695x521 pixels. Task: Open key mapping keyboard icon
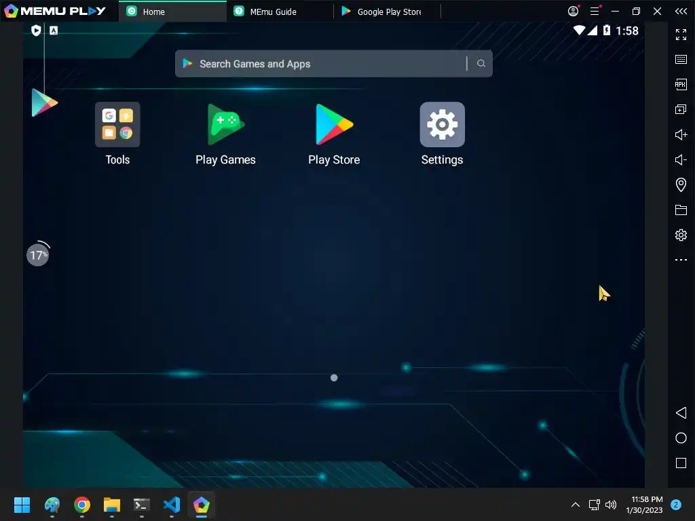(681, 60)
